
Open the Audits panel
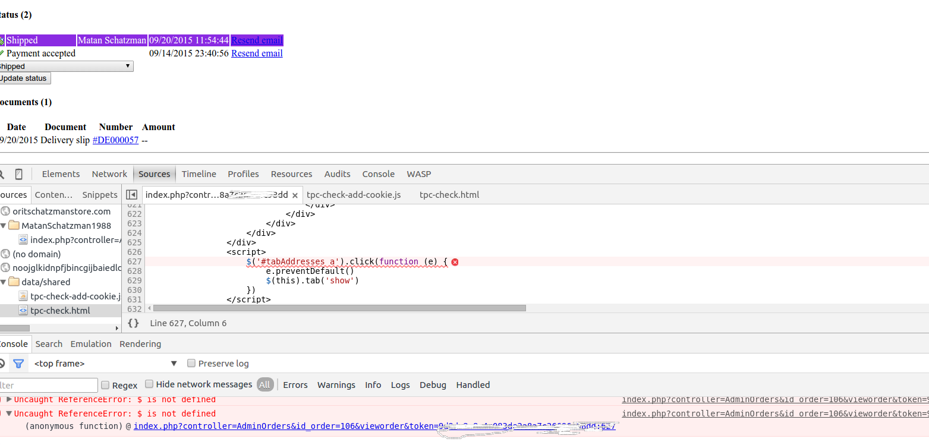pyautogui.click(x=337, y=174)
